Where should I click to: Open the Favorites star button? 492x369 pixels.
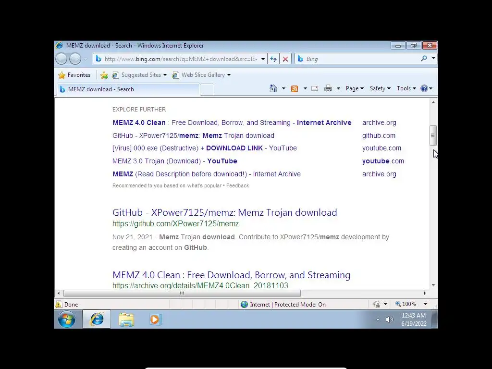(74, 75)
